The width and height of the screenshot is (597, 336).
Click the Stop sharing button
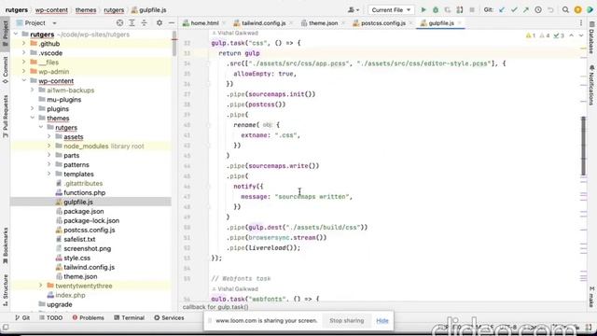pos(346,321)
